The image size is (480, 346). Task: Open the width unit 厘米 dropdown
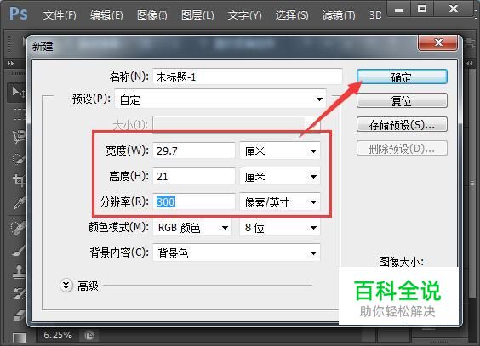point(280,150)
